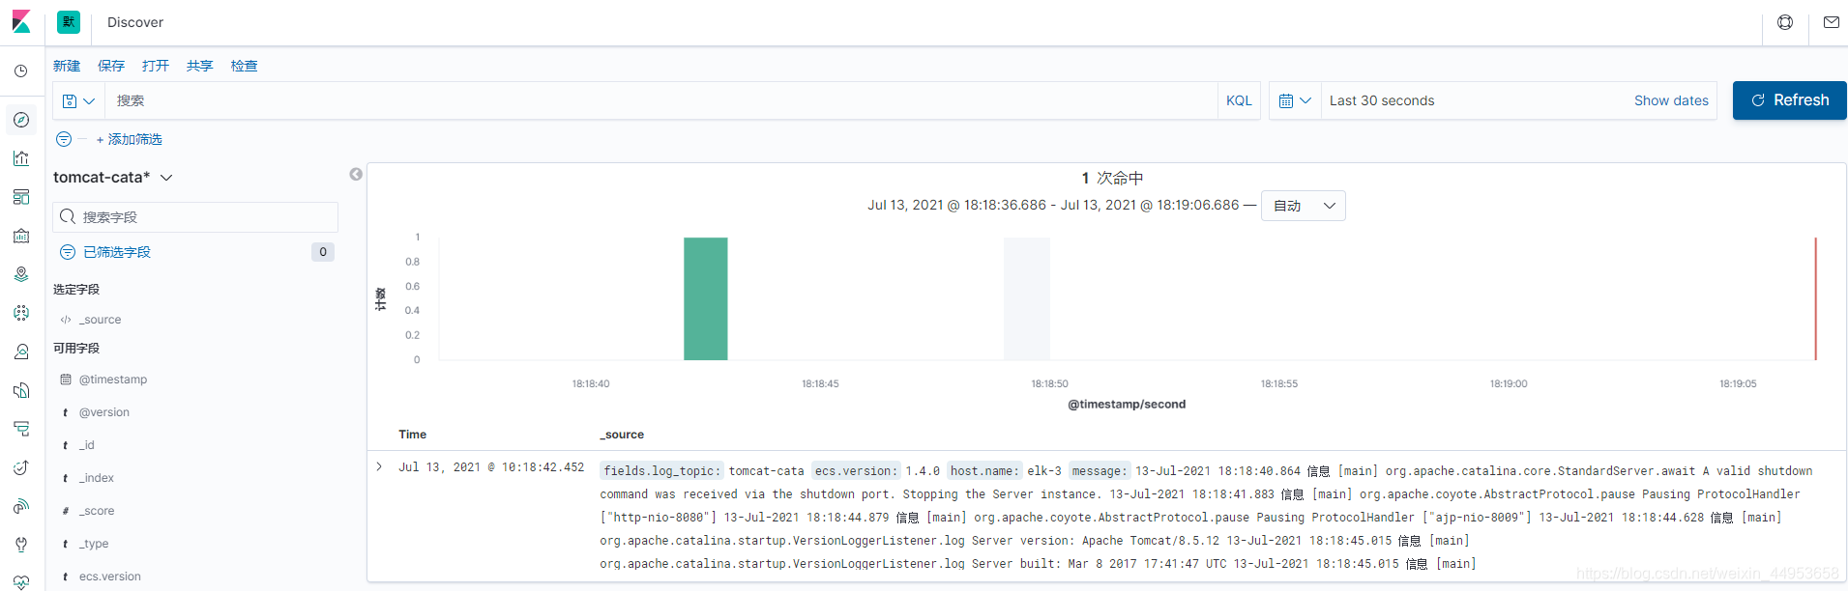Click the message: label in document

(1099, 471)
